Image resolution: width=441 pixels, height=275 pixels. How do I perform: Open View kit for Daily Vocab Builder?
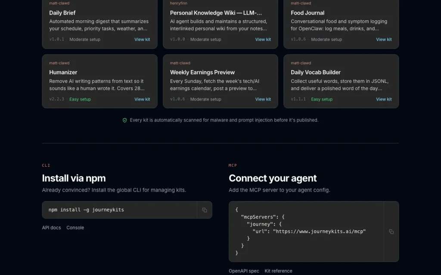(x=384, y=99)
